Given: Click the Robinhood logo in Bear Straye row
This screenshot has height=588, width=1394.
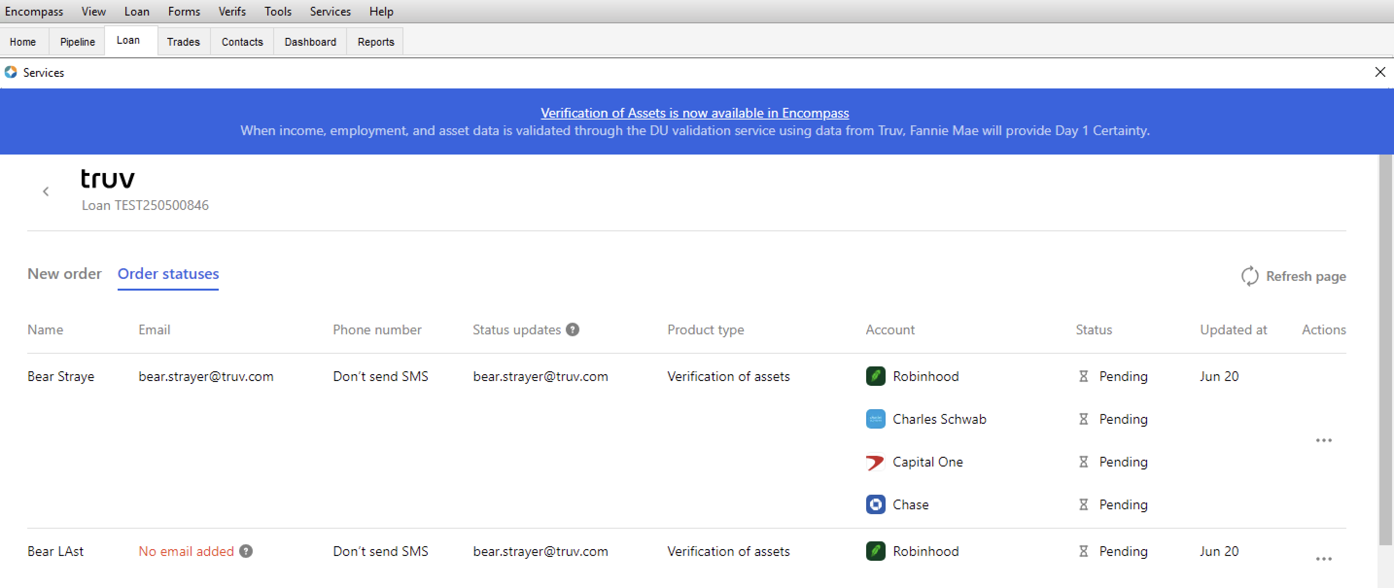Looking at the screenshot, I should (875, 376).
